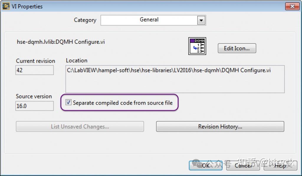Screen dimensions: 302x176
Task: Open the Revision History dialog
Action: tap(220, 126)
